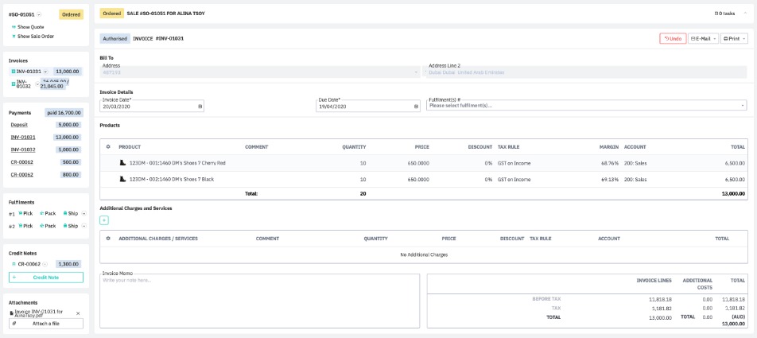
Task: Click inside the Invoice Memo text field
Action: (259, 302)
